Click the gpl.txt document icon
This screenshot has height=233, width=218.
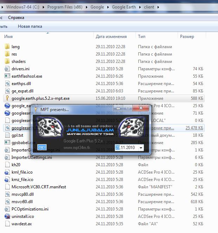7,135
